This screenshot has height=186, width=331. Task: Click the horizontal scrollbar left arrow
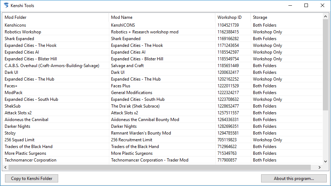[x=5, y=168]
